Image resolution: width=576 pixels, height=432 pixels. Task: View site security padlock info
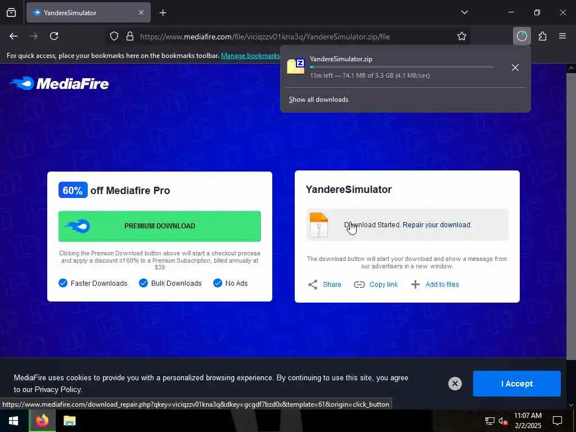(130, 37)
